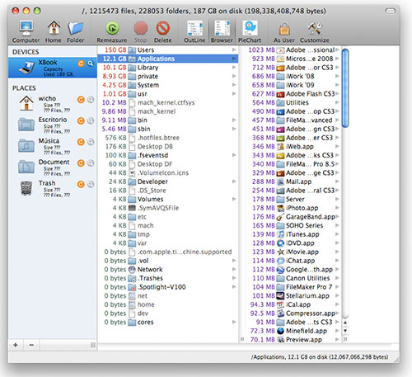Select iTunes.app in the list
412x377 pixels.
(x=293, y=234)
